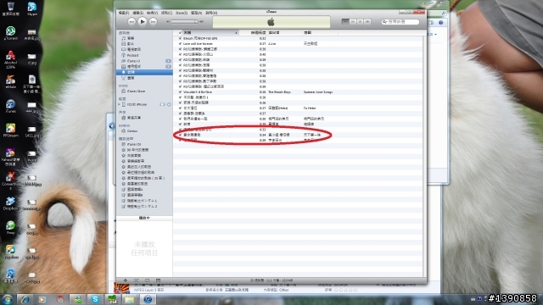The width and height of the screenshot is (543, 305).
Task: Switch to Cover Flow view button
Action: point(367,22)
